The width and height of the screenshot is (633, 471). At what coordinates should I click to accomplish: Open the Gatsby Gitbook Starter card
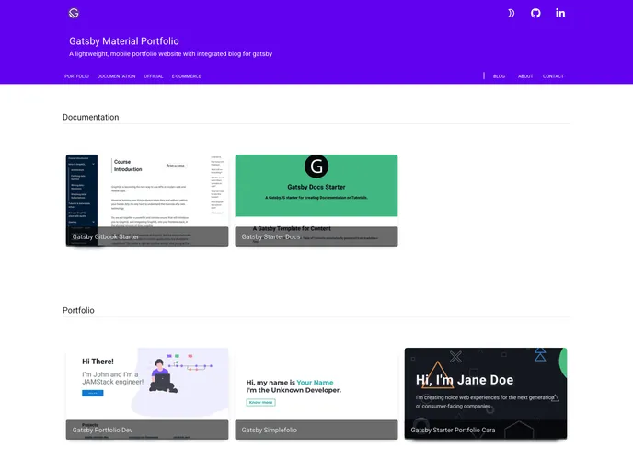(147, 200)
